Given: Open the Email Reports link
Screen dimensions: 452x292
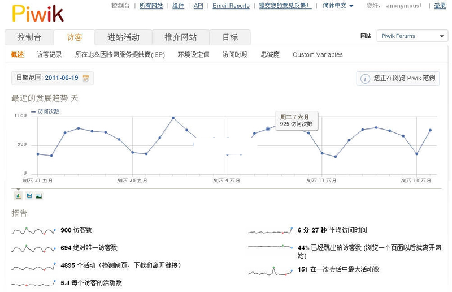Looking at the screenshot, I should click(x=231, y=6).
